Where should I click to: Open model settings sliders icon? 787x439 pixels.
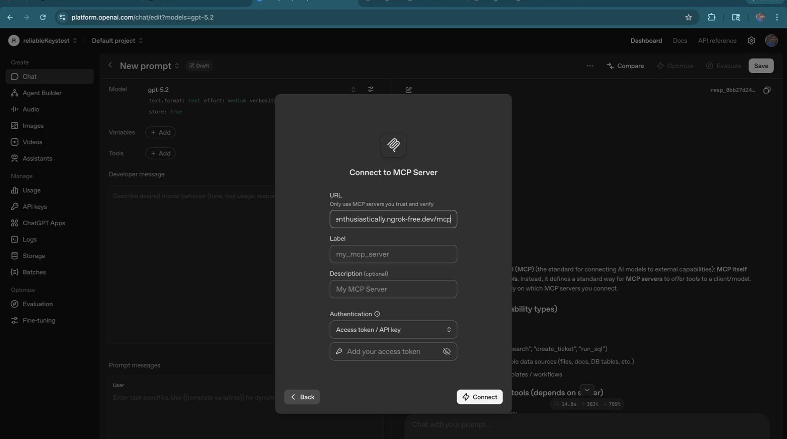tap(371, 90)
